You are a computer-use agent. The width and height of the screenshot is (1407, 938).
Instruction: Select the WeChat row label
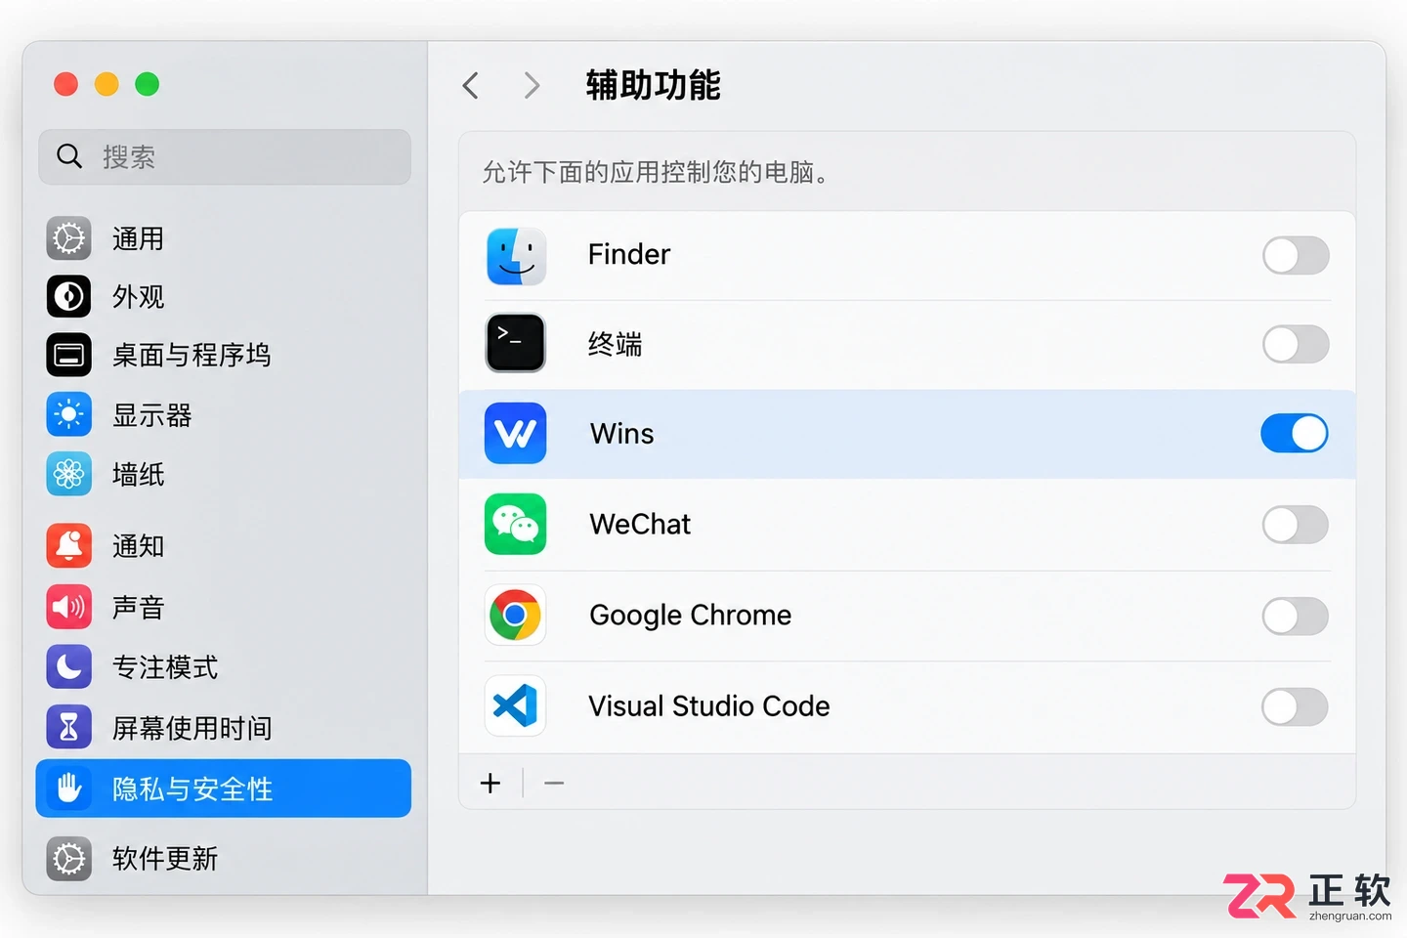640,525
